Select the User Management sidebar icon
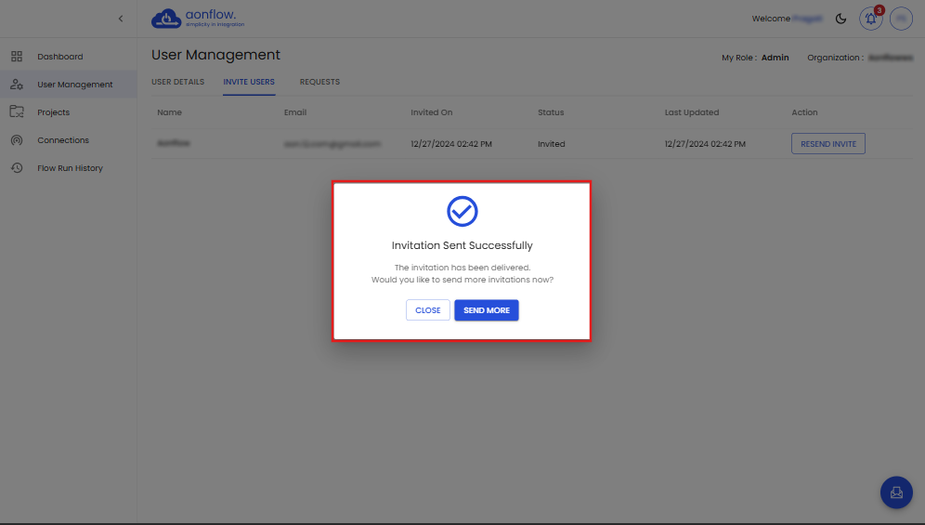 coord(17,85)
